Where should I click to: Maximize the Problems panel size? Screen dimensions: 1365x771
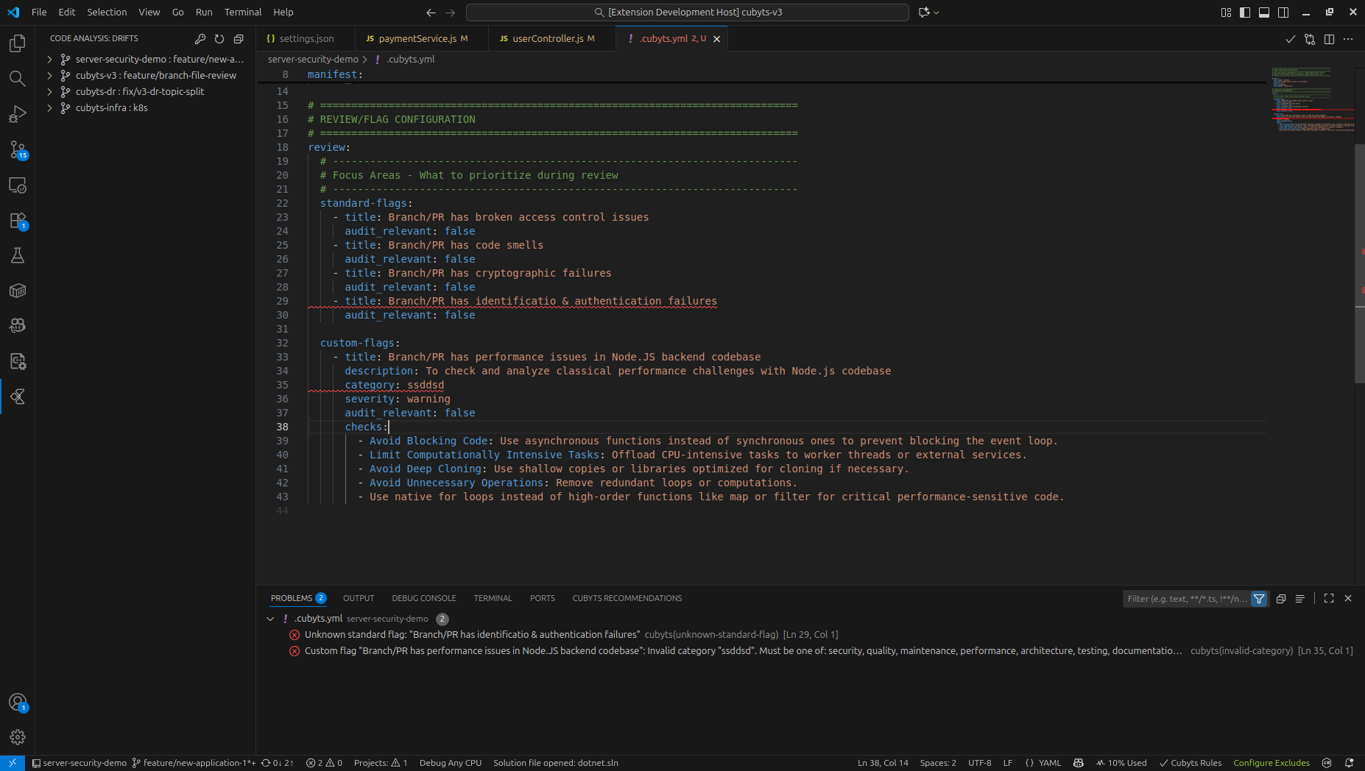click(1329, 598)
